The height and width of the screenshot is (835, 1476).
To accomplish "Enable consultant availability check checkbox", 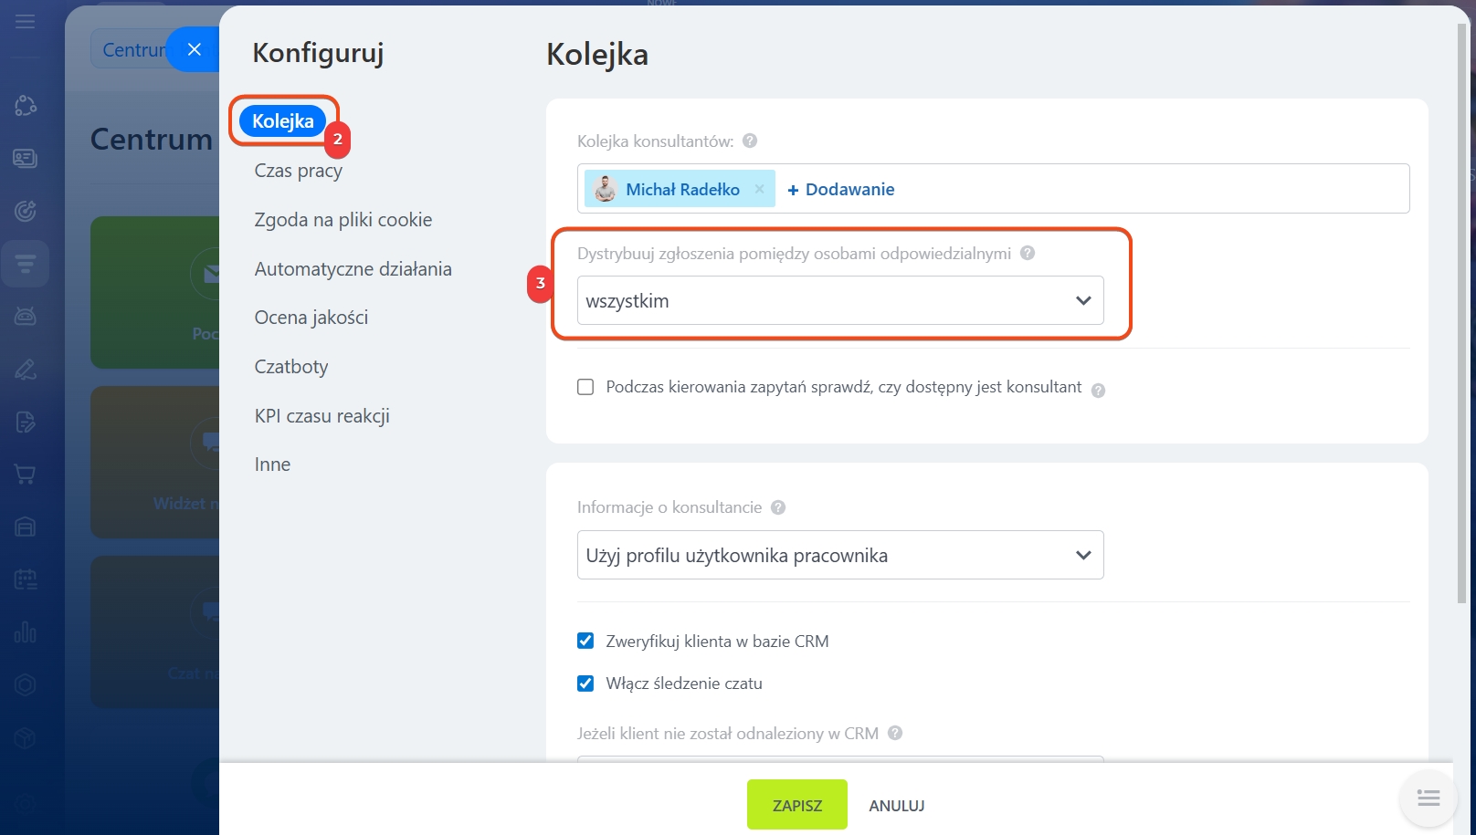I will [585, 387].
